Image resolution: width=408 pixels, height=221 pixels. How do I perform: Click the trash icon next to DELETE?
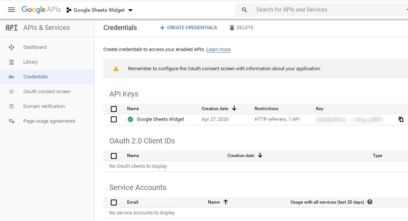coord(232,28)
